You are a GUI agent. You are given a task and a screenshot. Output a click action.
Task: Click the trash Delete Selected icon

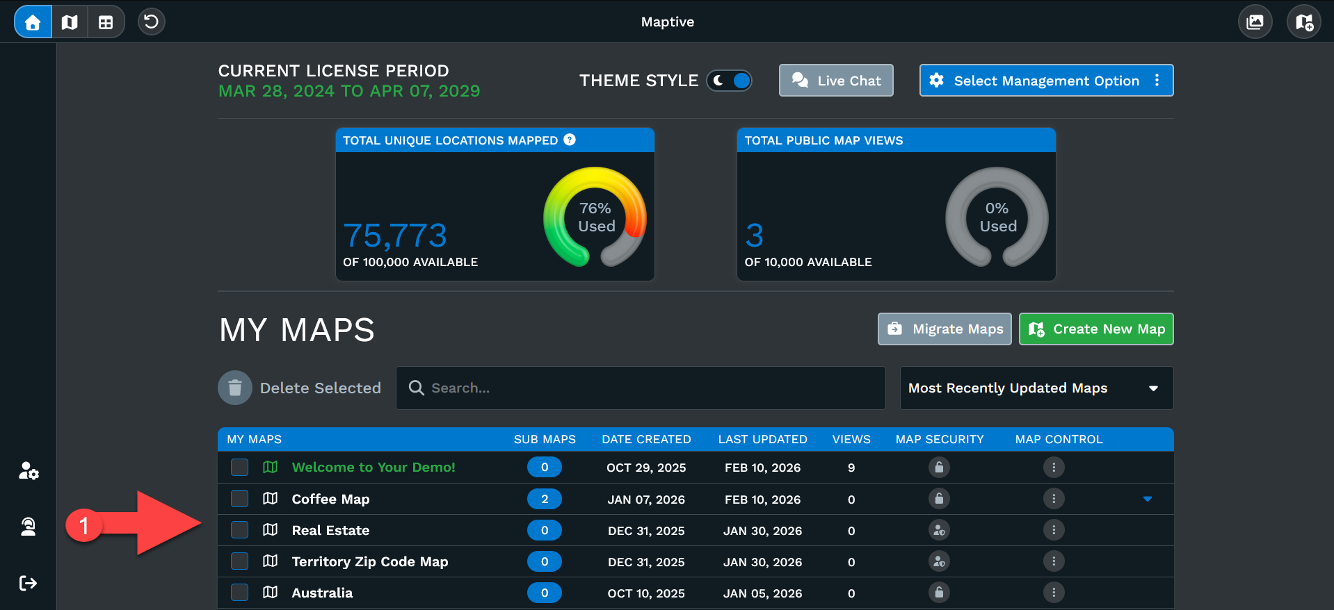tap(235, 388)
